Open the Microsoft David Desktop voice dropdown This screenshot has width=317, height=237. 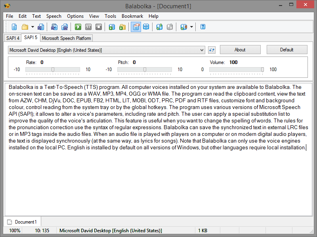point(106,50)
